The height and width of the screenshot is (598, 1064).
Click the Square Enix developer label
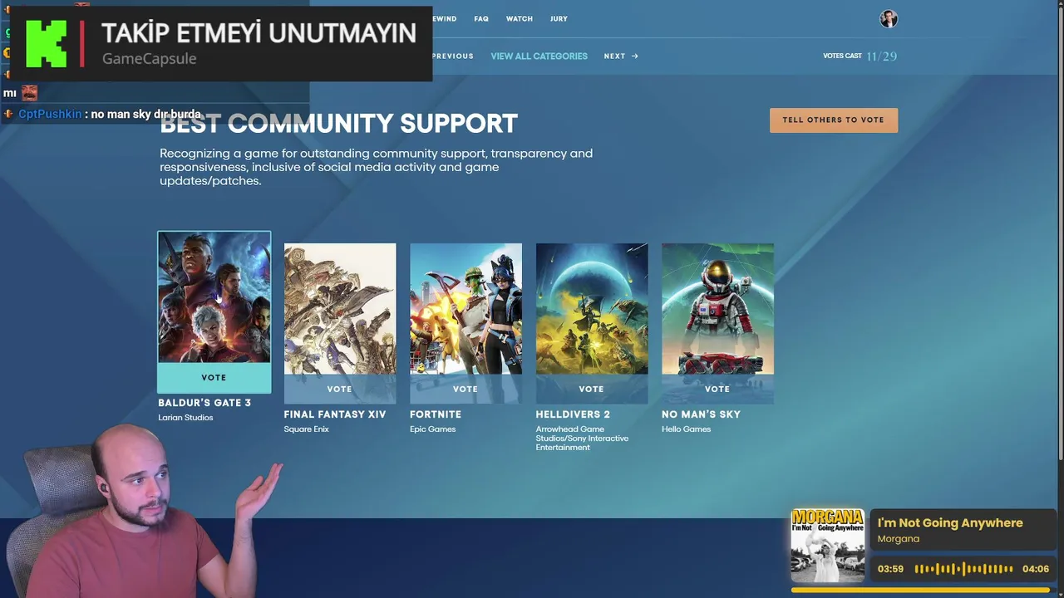click(x=307, y=429)
